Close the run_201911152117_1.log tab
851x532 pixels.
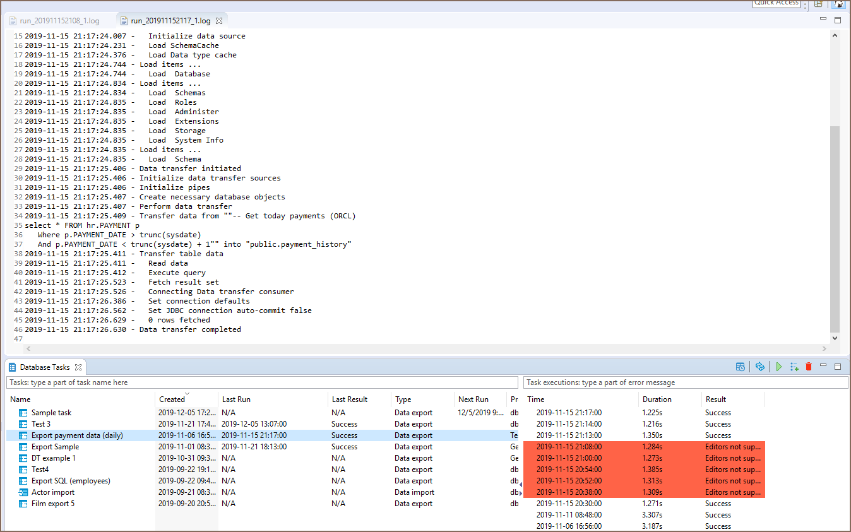pyautogui.click(x=219, y=21)
